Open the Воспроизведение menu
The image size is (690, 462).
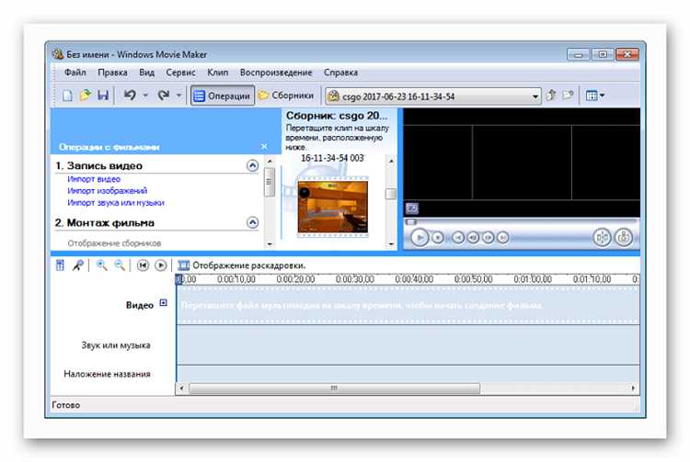pyautogui.click(x=276, y=73)
